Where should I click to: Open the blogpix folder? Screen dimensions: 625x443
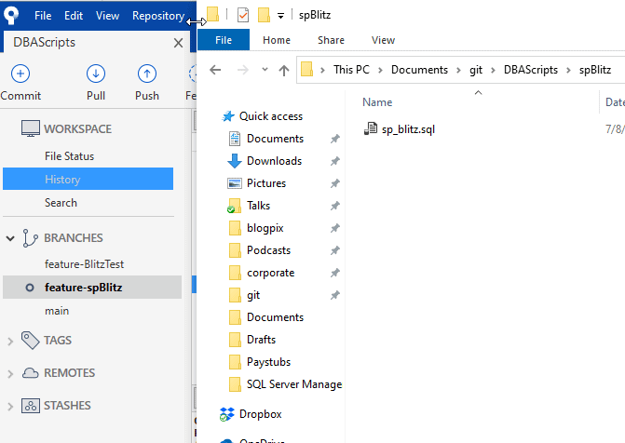point(265,228)
